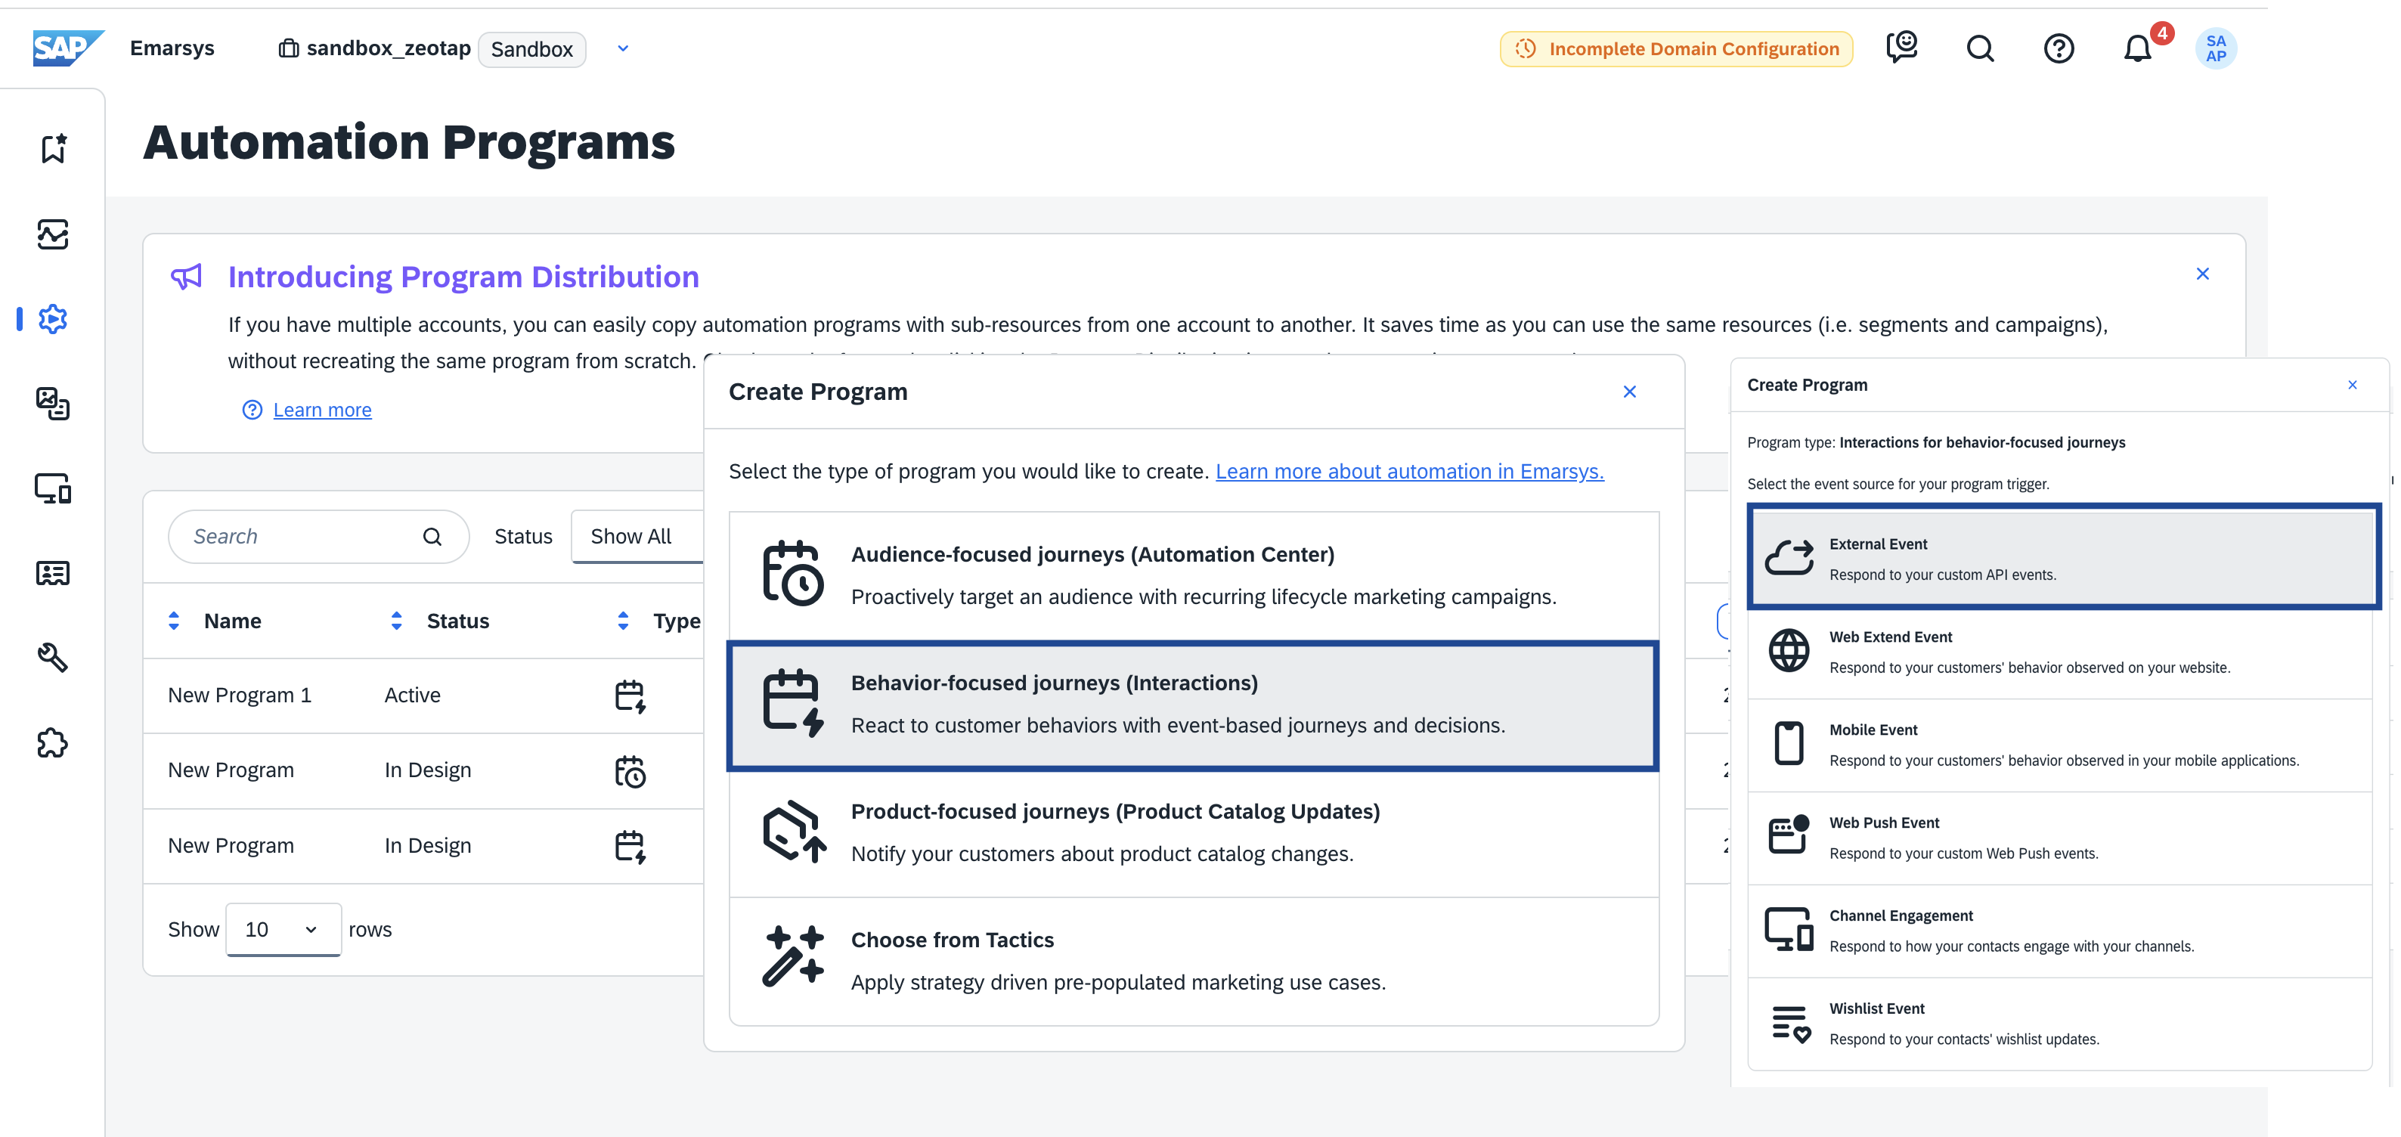
Task: Sort the table by Name column
Action: (x=232, y=621)
